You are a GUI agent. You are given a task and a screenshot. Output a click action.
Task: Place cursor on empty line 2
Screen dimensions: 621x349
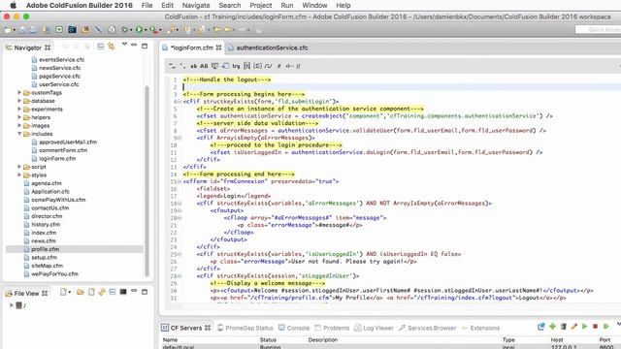(x=401, y=87)
